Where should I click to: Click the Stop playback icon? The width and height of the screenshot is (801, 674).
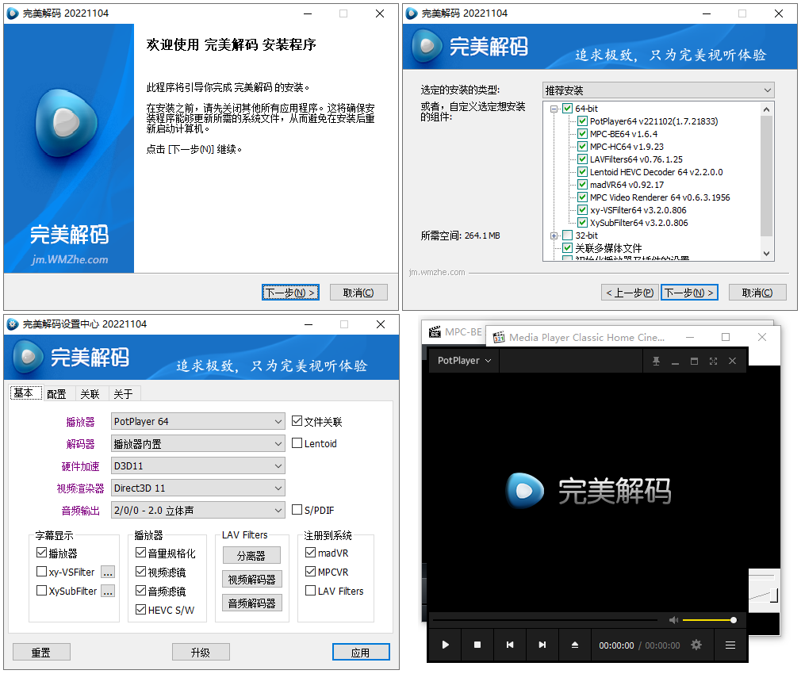point(477,645)
